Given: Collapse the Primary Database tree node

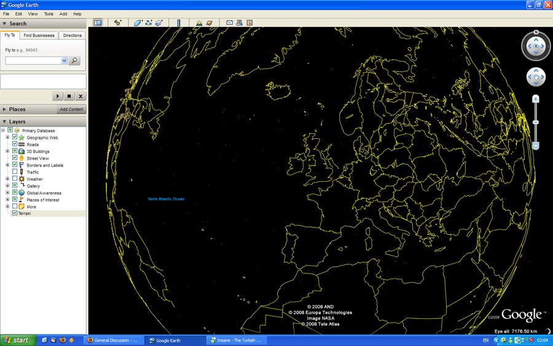Looking at the screenshot, I should tap(3, 130).
